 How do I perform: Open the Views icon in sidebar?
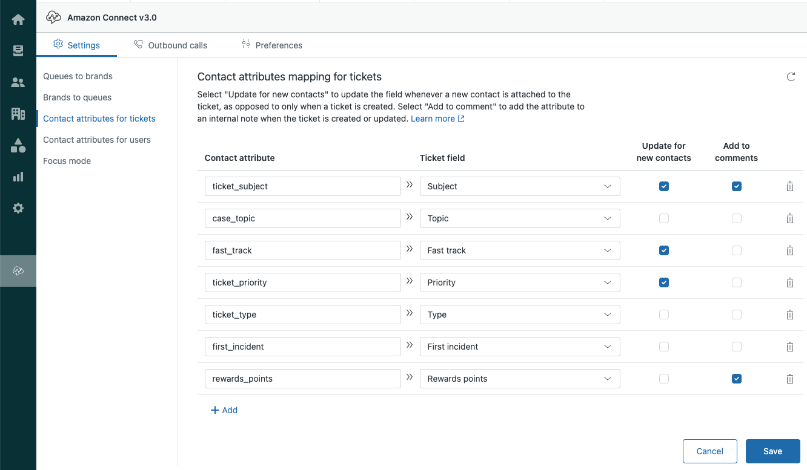click(x=18, y=51)
